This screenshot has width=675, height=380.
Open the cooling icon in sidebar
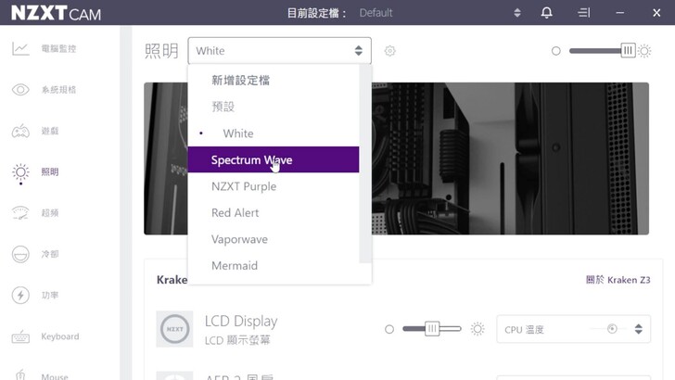point(20,254)
